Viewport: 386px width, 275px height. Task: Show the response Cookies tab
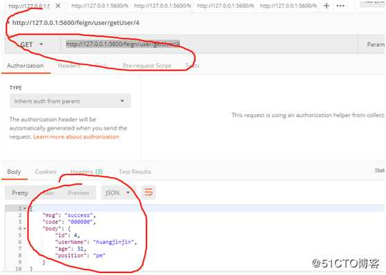[x=46, y=172]
